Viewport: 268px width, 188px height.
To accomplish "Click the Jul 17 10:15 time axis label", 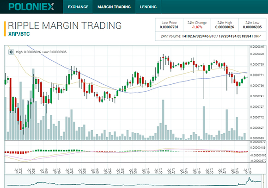I will (247, 171).
